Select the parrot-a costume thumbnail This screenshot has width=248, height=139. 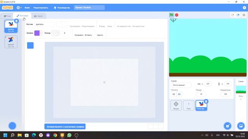pos(11,26)
